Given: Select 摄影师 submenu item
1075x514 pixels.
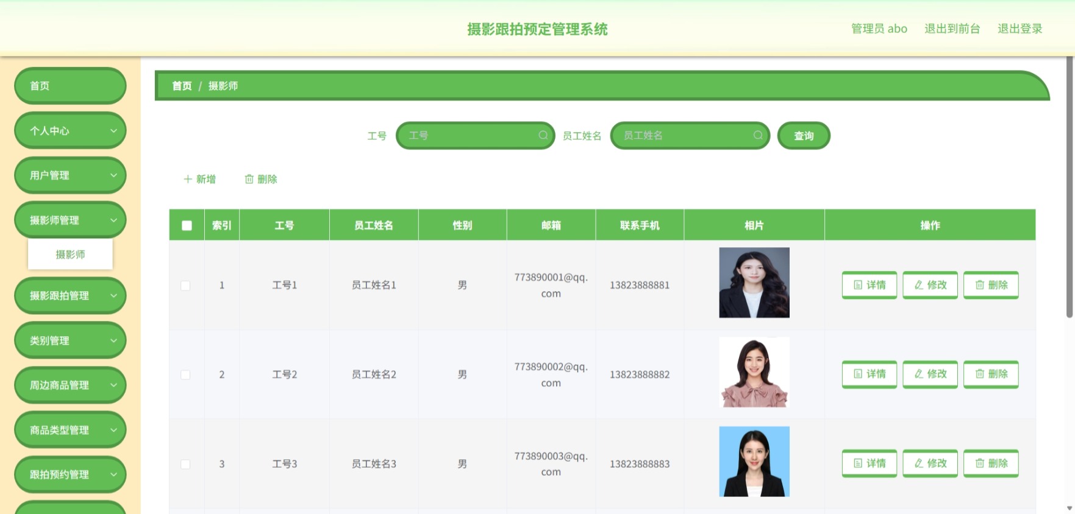Looking at the screenshot, I should (70, 255).
